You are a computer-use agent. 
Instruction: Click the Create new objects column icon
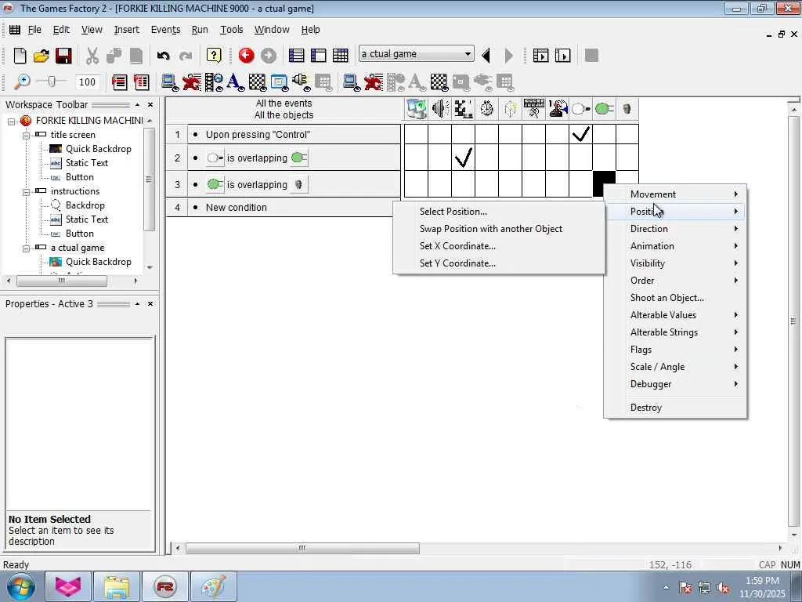click(x=511, y=108)
